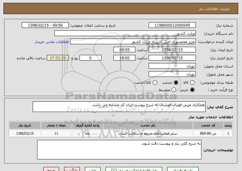Click the بازگشت back button
The image size is (242, 171).
click(72, 169)
